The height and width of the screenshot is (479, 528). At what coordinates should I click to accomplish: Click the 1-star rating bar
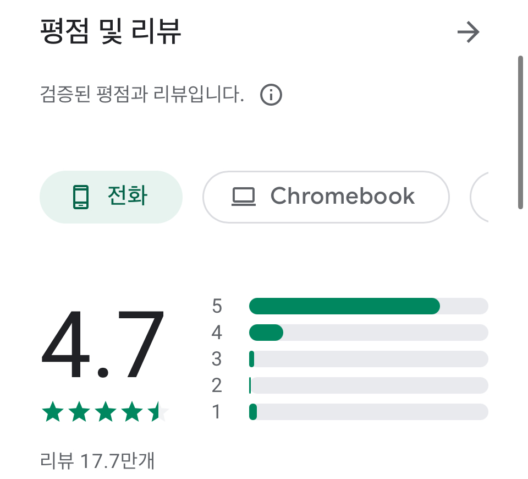tap(369, 412)
